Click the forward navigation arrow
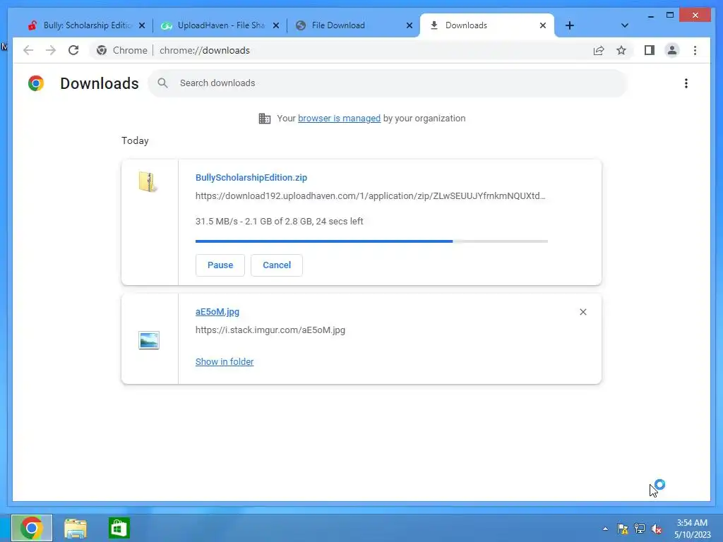723x542 pixels. pos(51,50)
